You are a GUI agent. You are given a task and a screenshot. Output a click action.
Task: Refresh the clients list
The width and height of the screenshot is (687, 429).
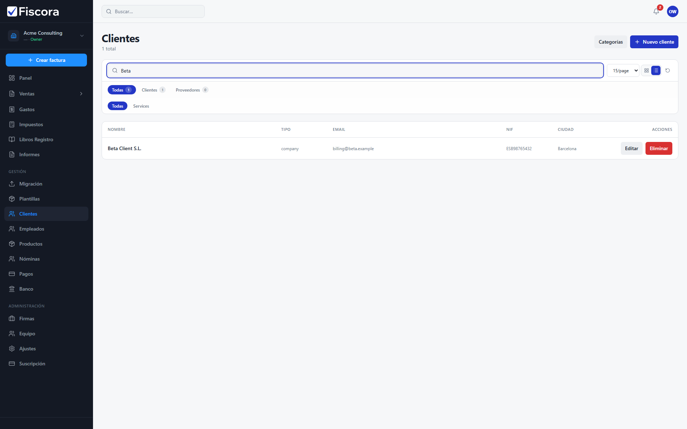[x=668, y=70]
